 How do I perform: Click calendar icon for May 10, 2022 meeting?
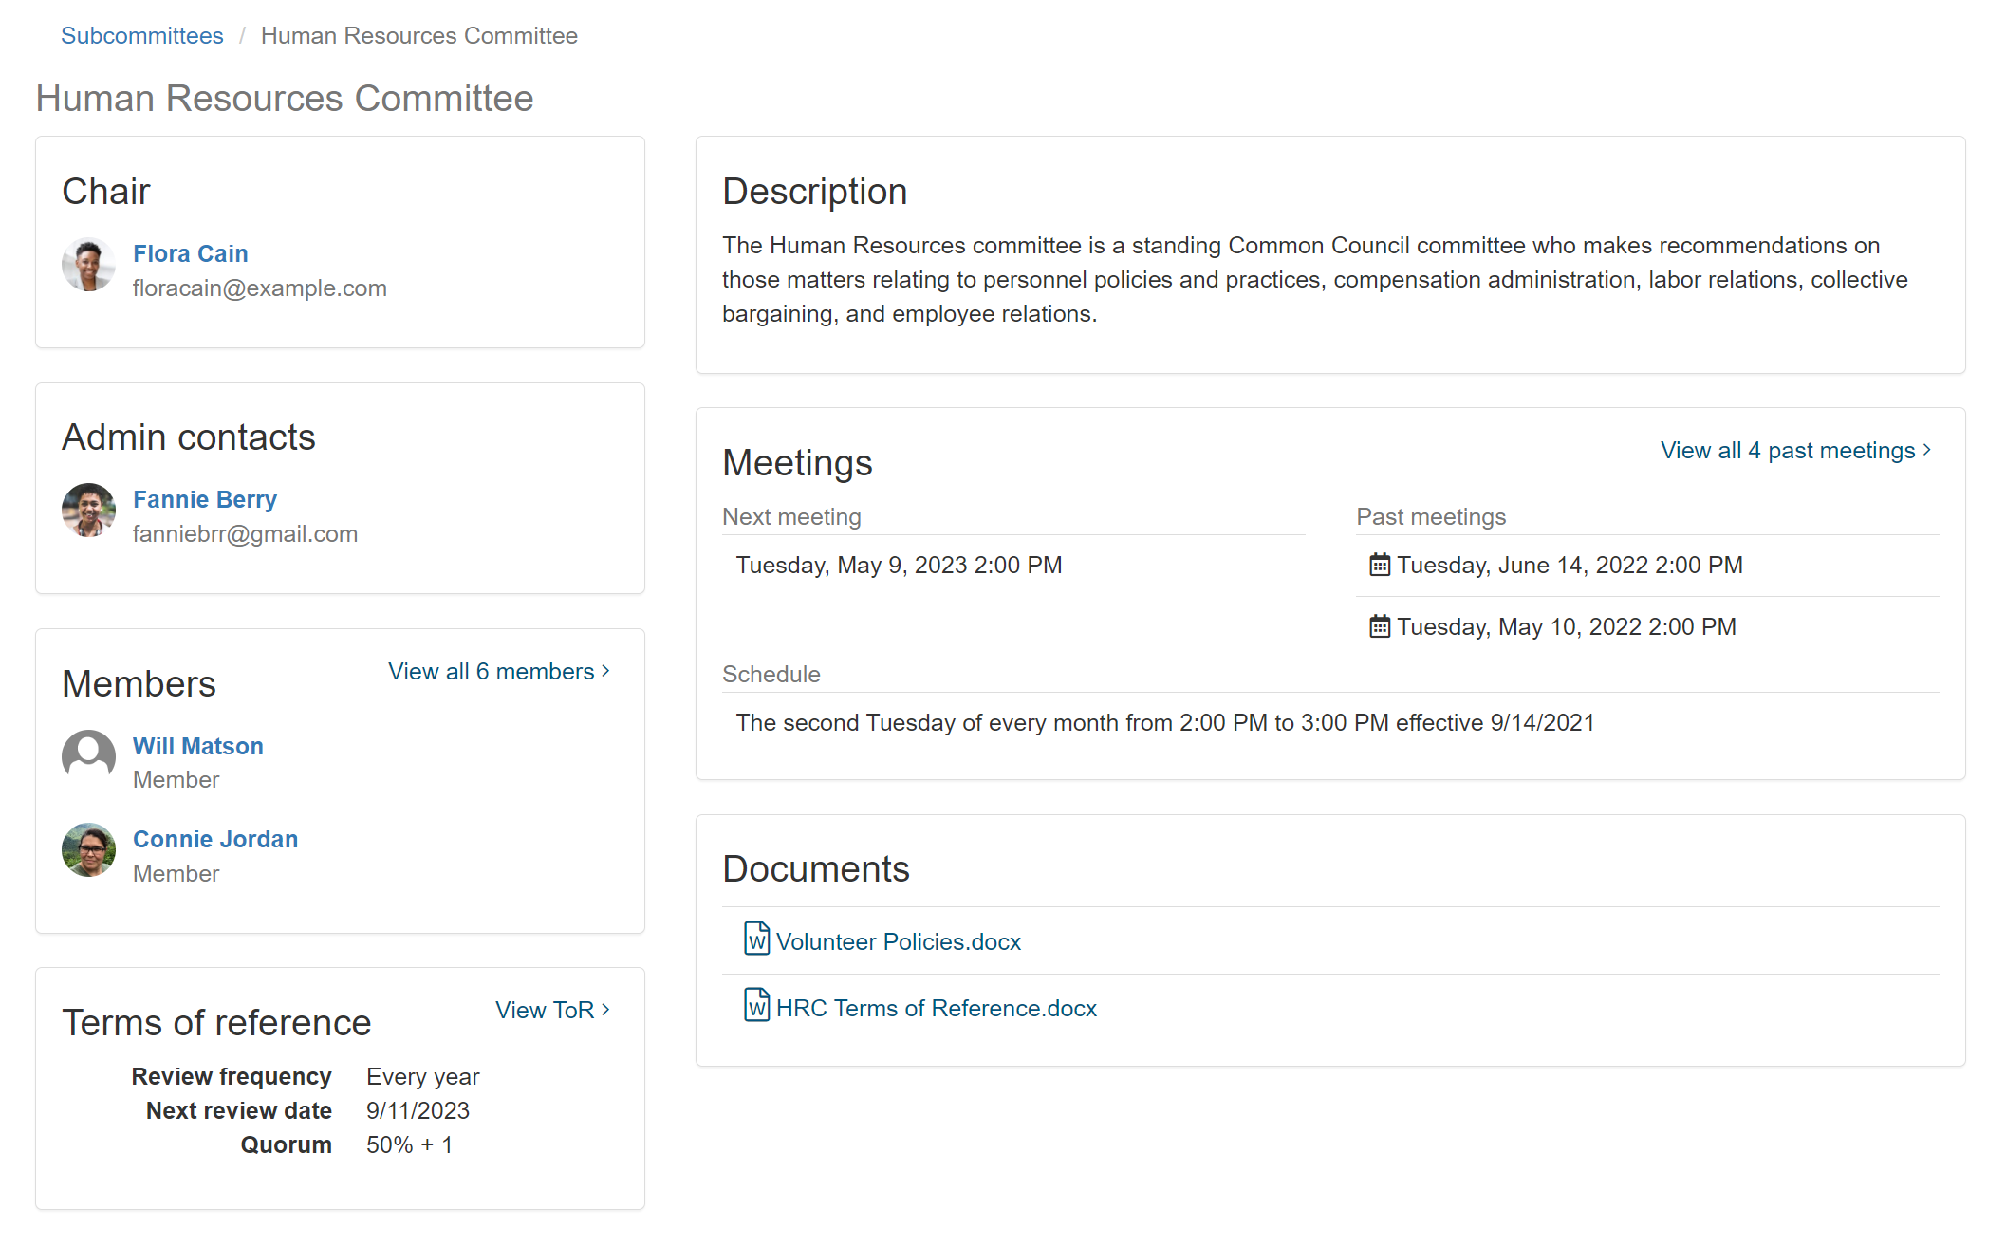pyautogui.click(x=1379, y=627)
